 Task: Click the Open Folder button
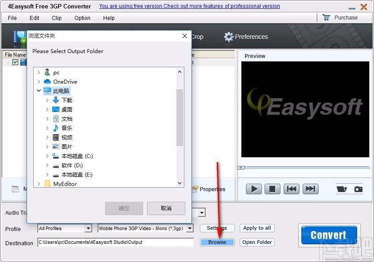257,242
